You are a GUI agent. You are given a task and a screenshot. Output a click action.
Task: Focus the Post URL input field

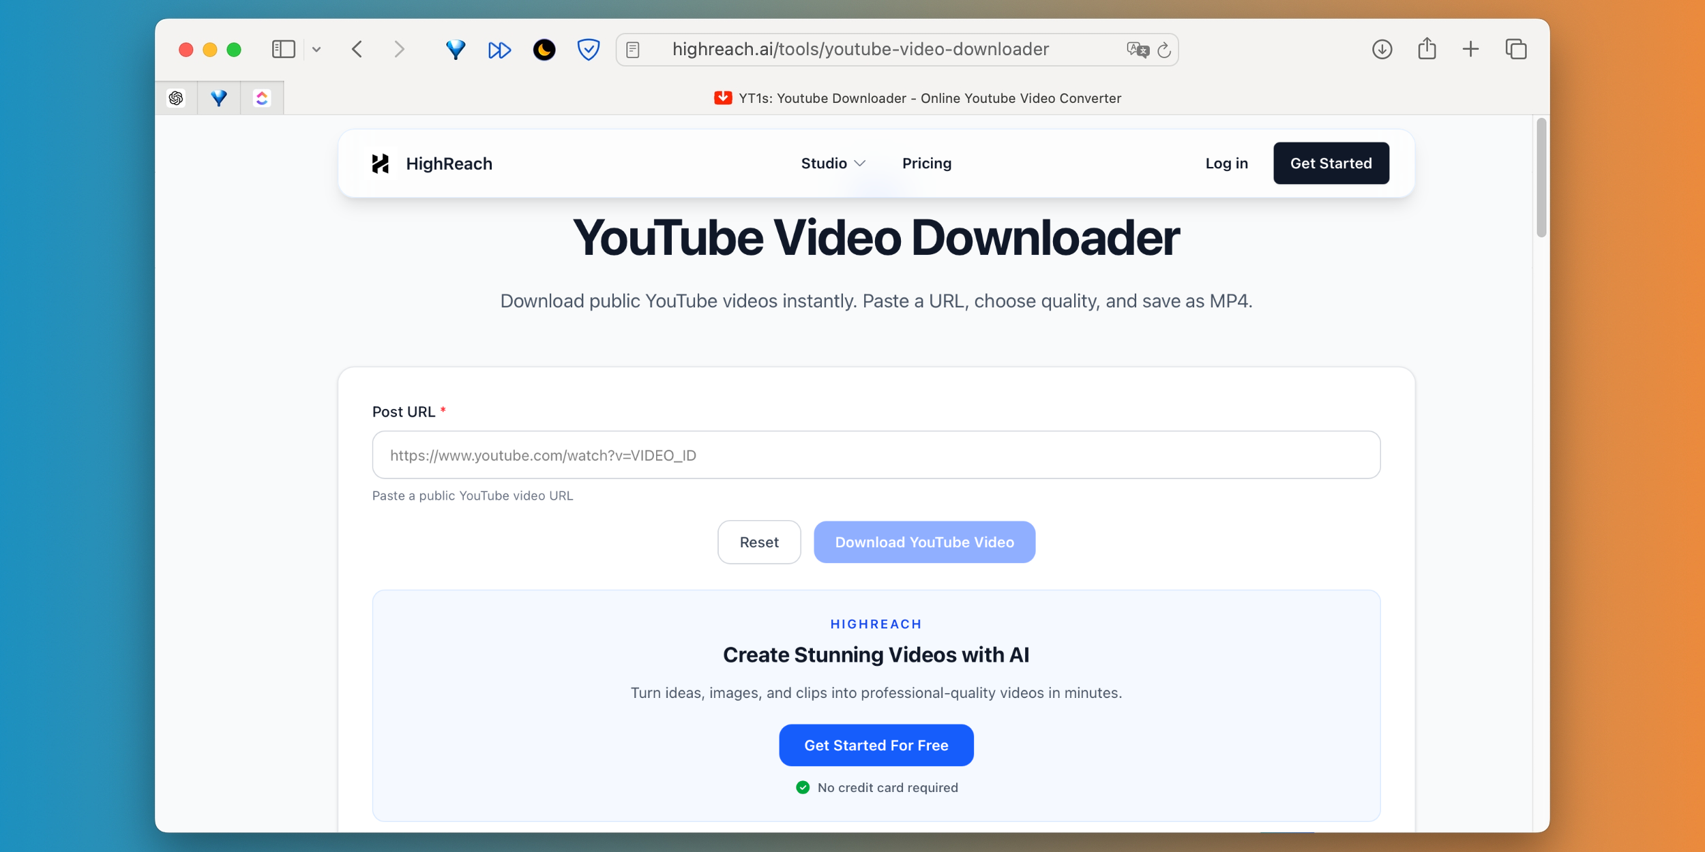pos(876,455)
